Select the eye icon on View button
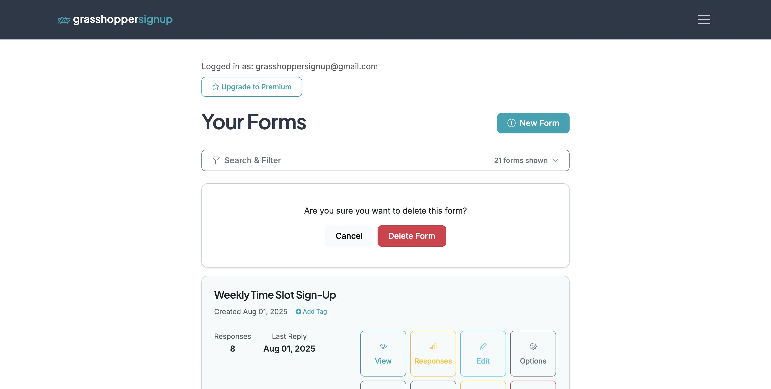The height and width of the screenshot is (389, 771). 383,346
